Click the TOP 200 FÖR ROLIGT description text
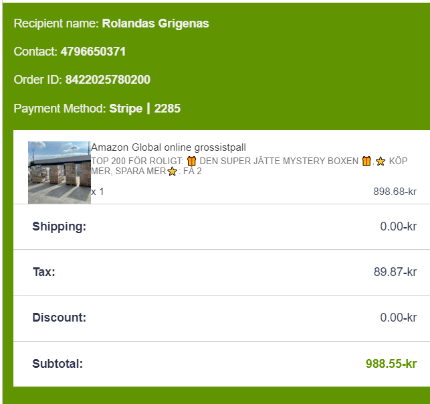 pyautogui.click(x=137, y=161)
